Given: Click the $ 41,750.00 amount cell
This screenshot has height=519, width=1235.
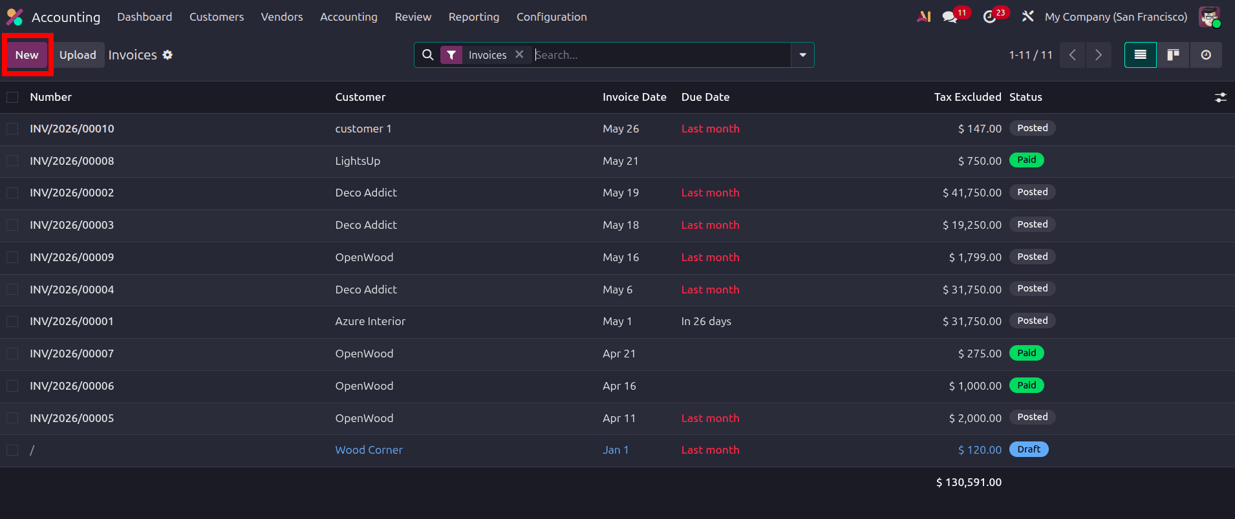Looking at the screenshot, I should 972,193.
